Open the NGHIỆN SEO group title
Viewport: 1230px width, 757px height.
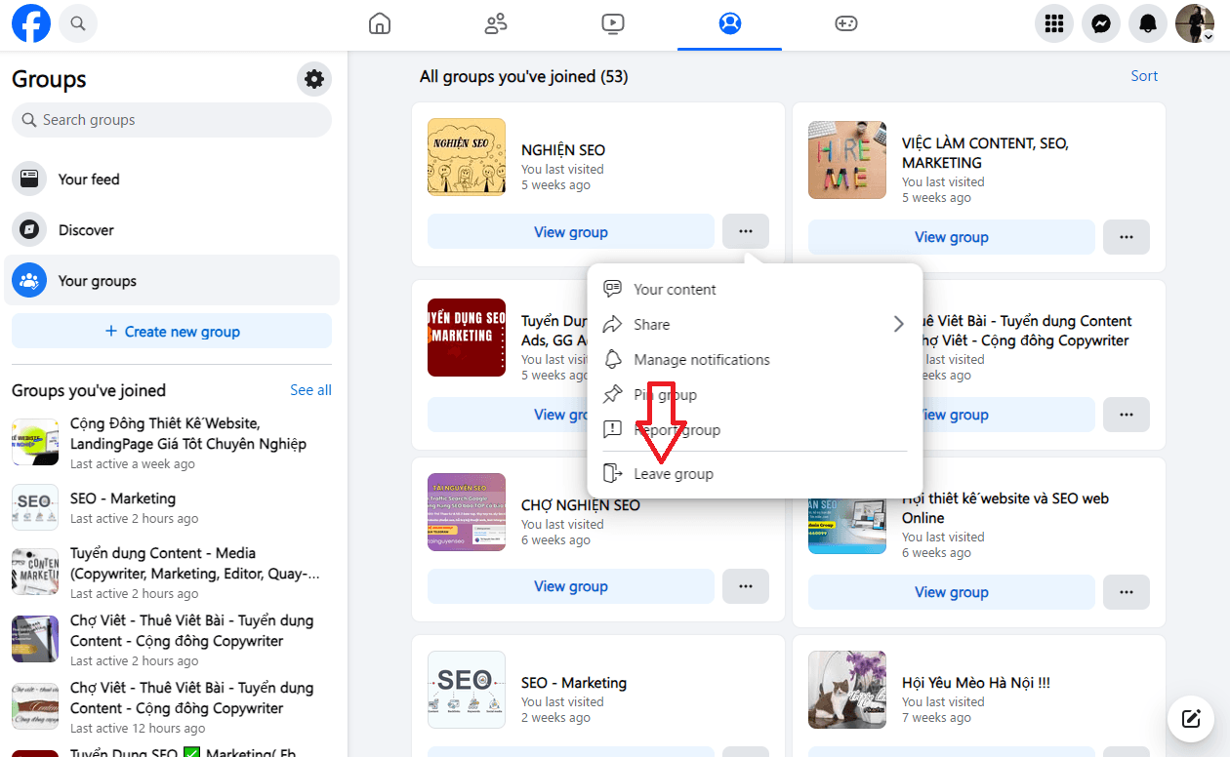[563, 150]
